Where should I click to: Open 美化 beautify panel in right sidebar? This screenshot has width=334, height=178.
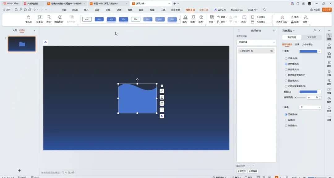coord(329,64)
